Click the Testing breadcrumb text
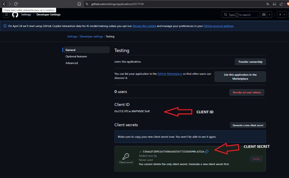Viewport: 289px width, 178px height. coord(110,36)
